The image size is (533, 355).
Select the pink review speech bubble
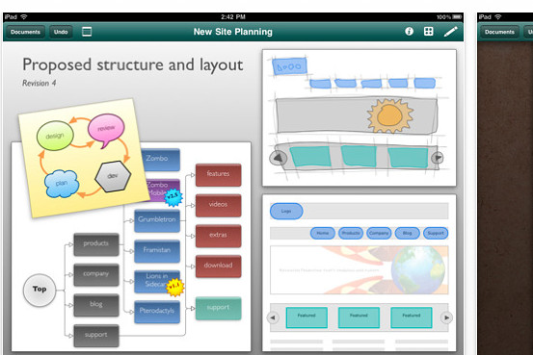pyautogui.click(x=106, y=130)
